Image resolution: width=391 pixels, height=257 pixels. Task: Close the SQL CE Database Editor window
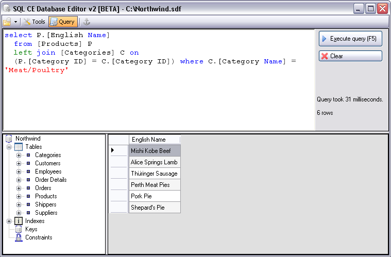click(383, 9)
